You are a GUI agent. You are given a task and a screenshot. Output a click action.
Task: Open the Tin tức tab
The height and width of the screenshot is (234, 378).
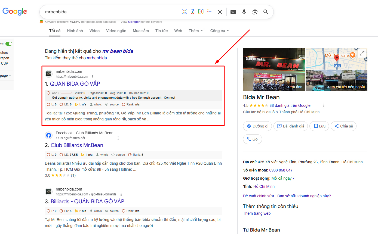(161, 31)
